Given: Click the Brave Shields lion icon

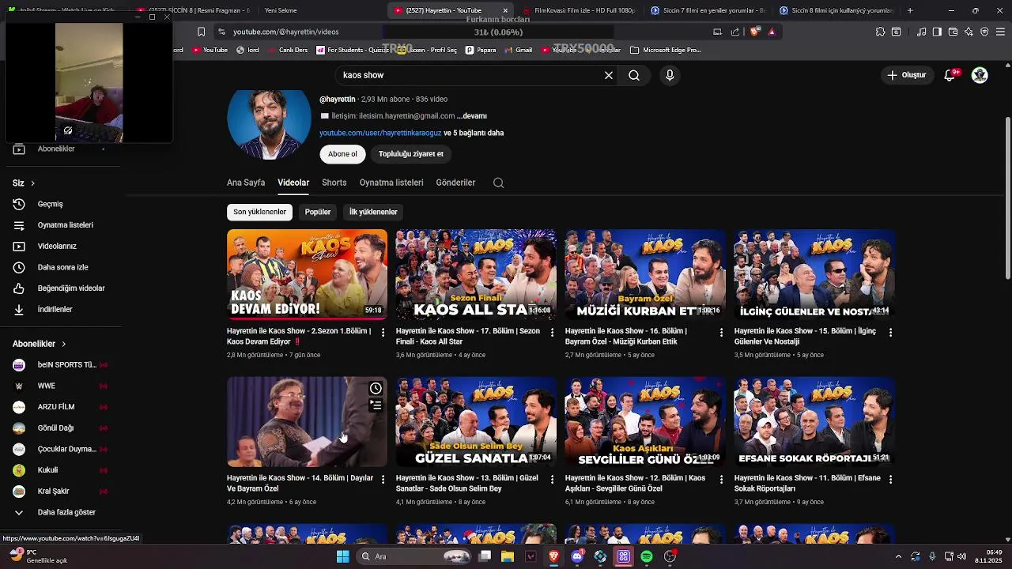Looking at the screenshot, I should click(754, 32).
